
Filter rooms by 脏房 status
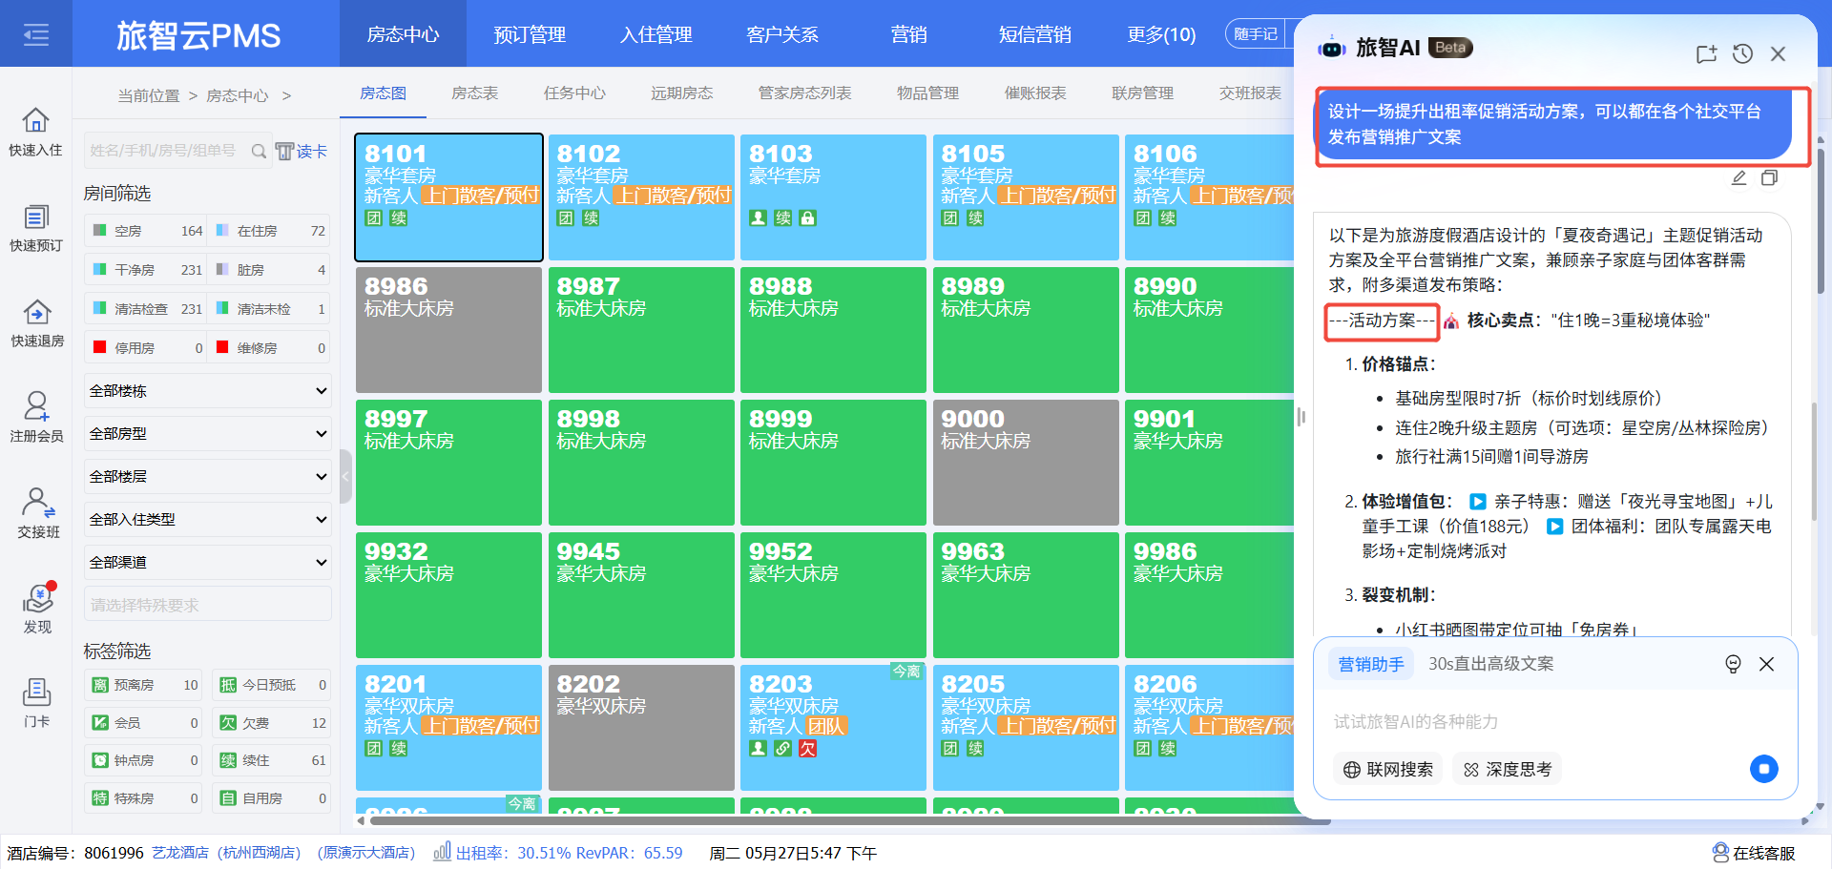270,270
